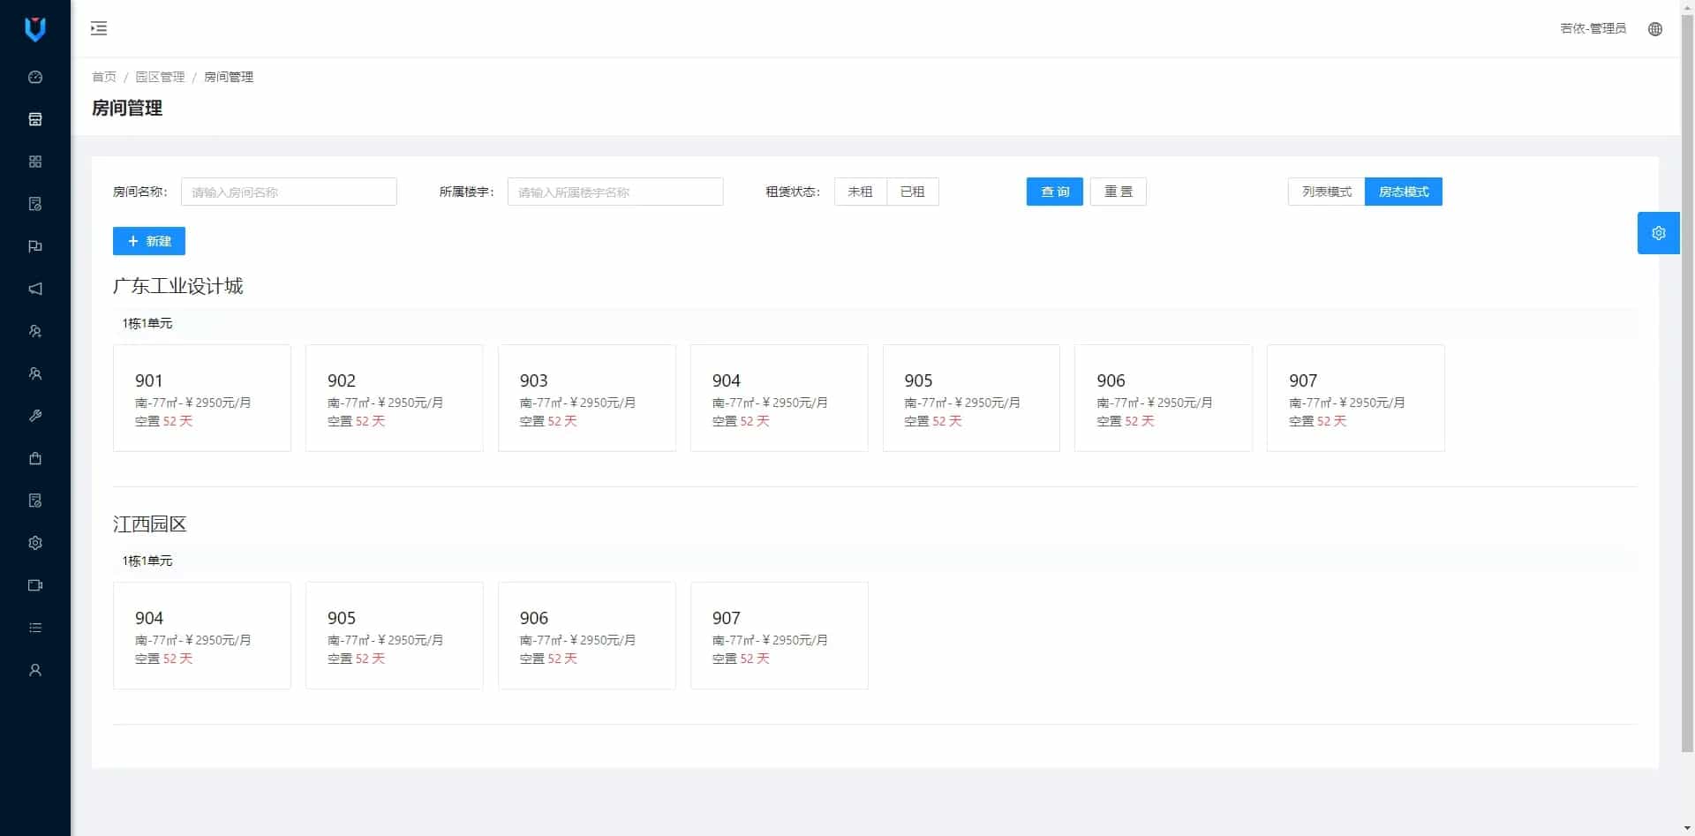
Task: Open the megaphone announcement sidebar icon
Action: tap(35, 289)
